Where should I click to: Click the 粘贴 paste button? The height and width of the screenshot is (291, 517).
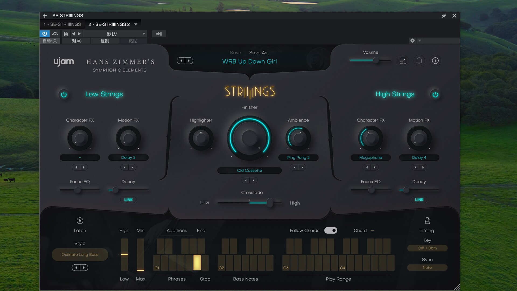pyautogui.click(x=133, y=41)
